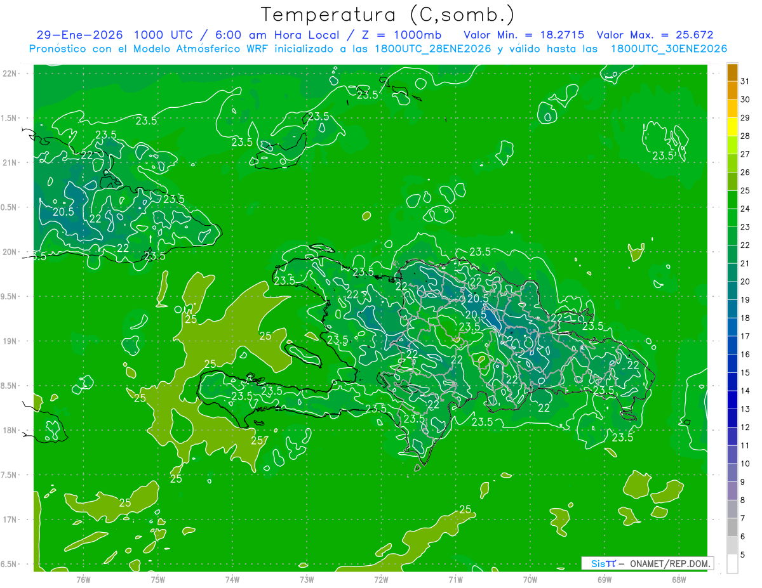
Task: Click the '76W' longitude axis label
Action: point(83,579)
